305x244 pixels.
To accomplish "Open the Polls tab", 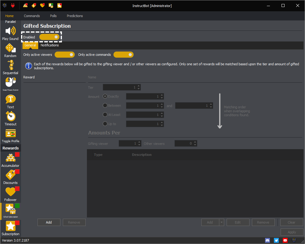I will [x=53, y=16].
